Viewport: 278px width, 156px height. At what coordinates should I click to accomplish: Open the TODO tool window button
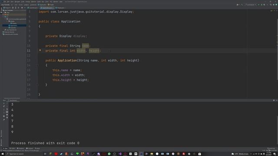click(12, 148)
